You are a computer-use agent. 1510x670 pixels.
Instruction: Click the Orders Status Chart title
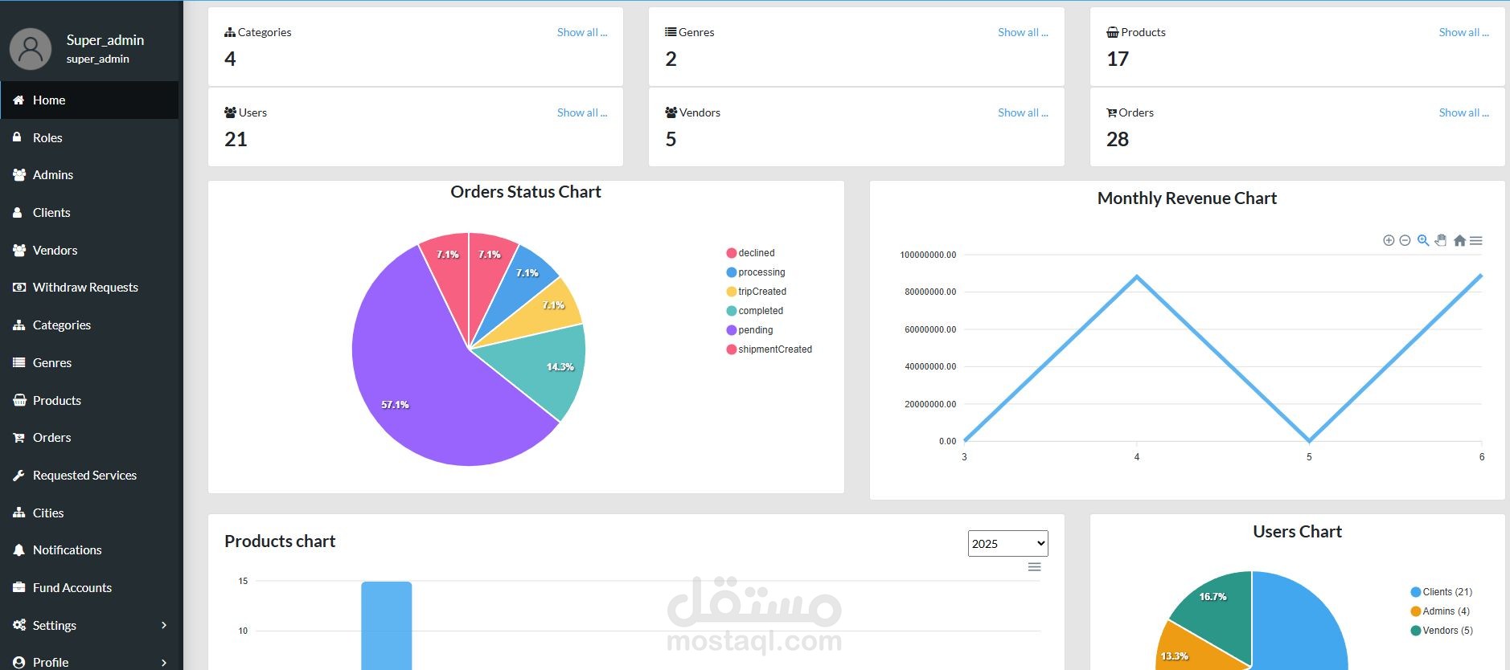526,192
